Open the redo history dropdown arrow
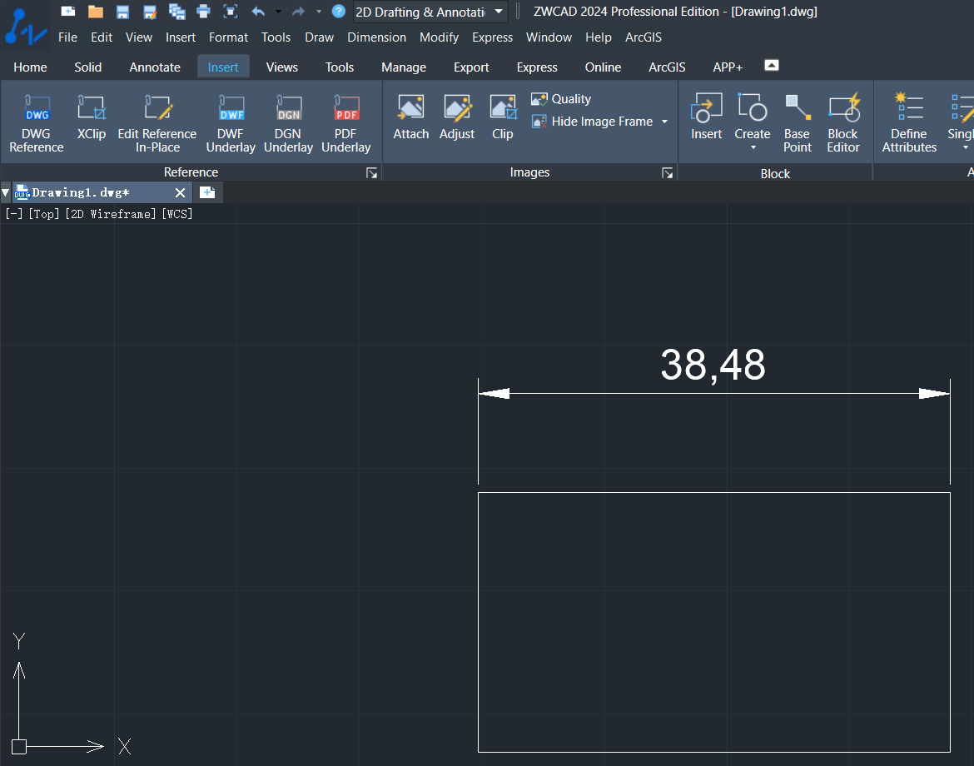974x766 pixels. (x=319, y=11)
